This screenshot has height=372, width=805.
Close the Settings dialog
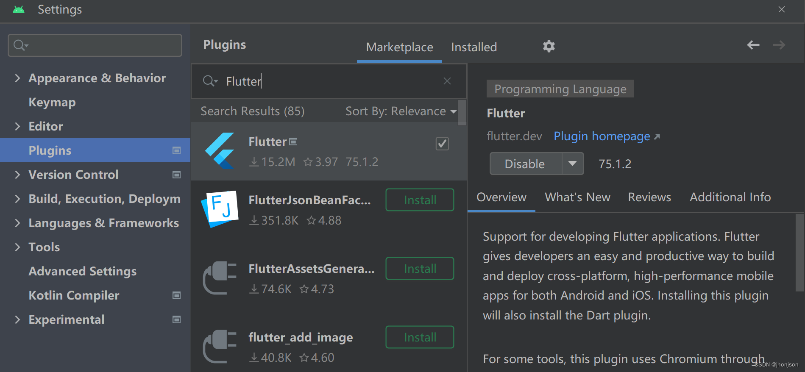point(782,9)
